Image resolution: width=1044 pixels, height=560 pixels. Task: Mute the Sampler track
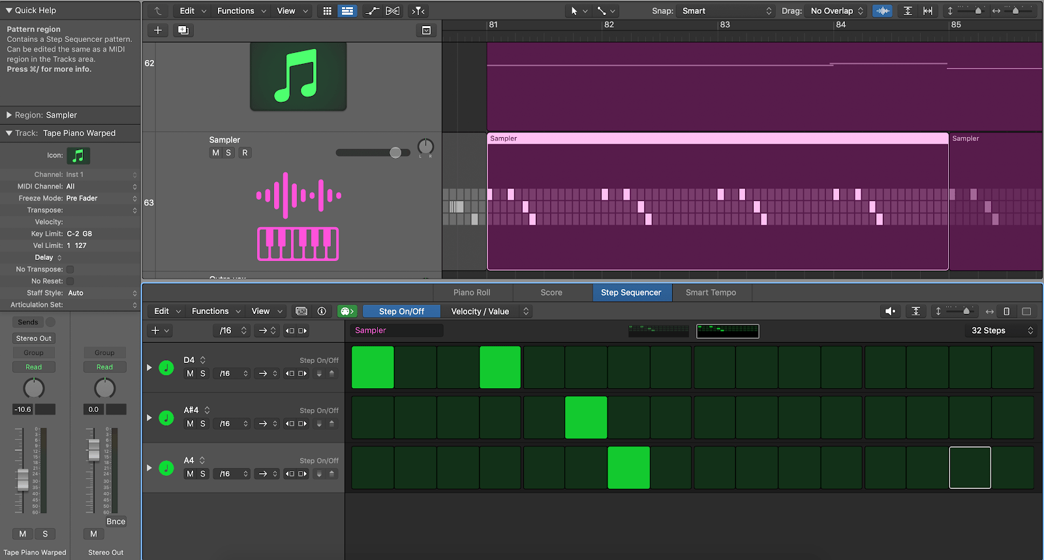pos(216,153)
